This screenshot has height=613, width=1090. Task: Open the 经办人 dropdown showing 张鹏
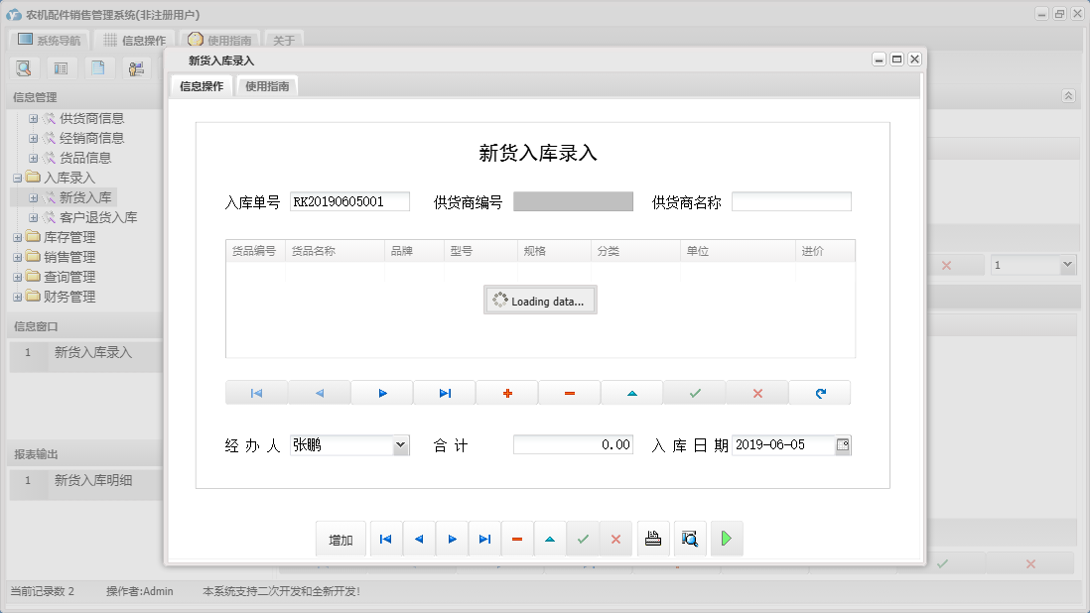tap(400, 444)
